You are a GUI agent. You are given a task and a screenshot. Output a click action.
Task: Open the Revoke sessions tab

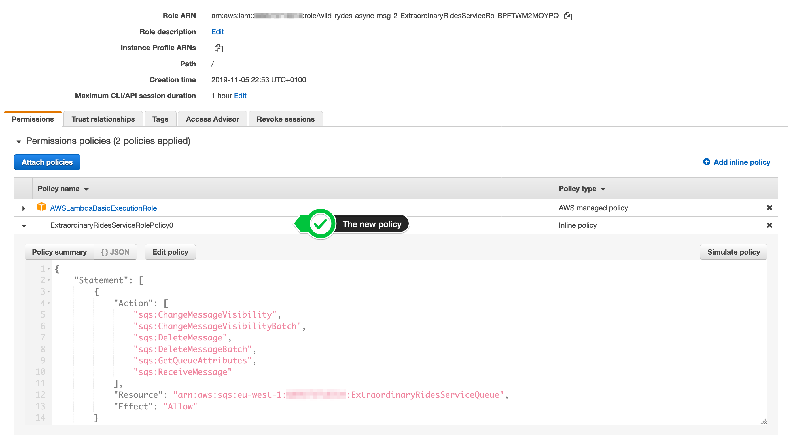click(286, 119)
